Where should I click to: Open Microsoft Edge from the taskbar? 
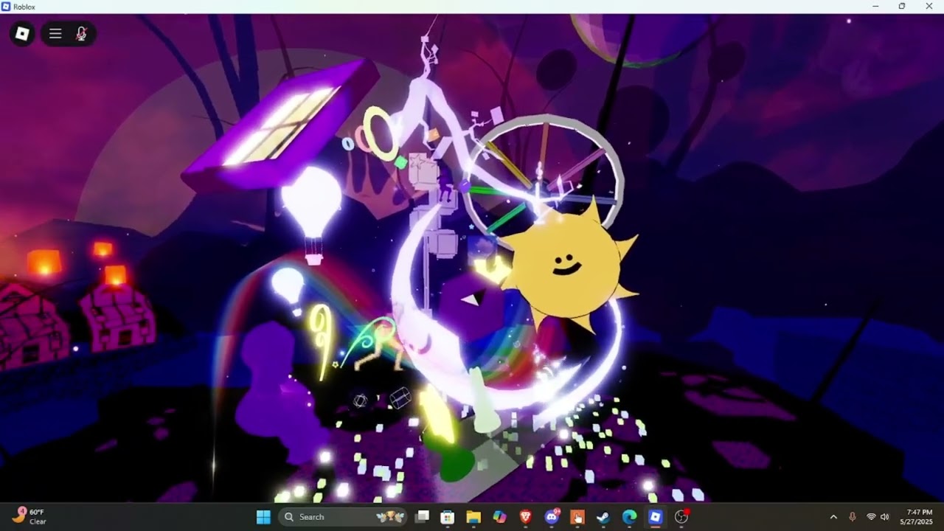click(x=629, y=517)
